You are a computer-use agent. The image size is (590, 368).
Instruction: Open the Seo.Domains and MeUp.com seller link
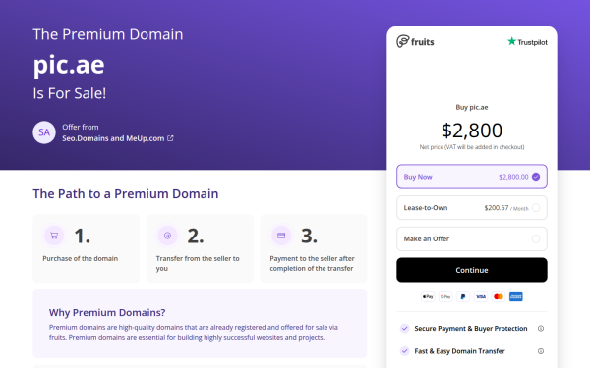click(113, 138)
